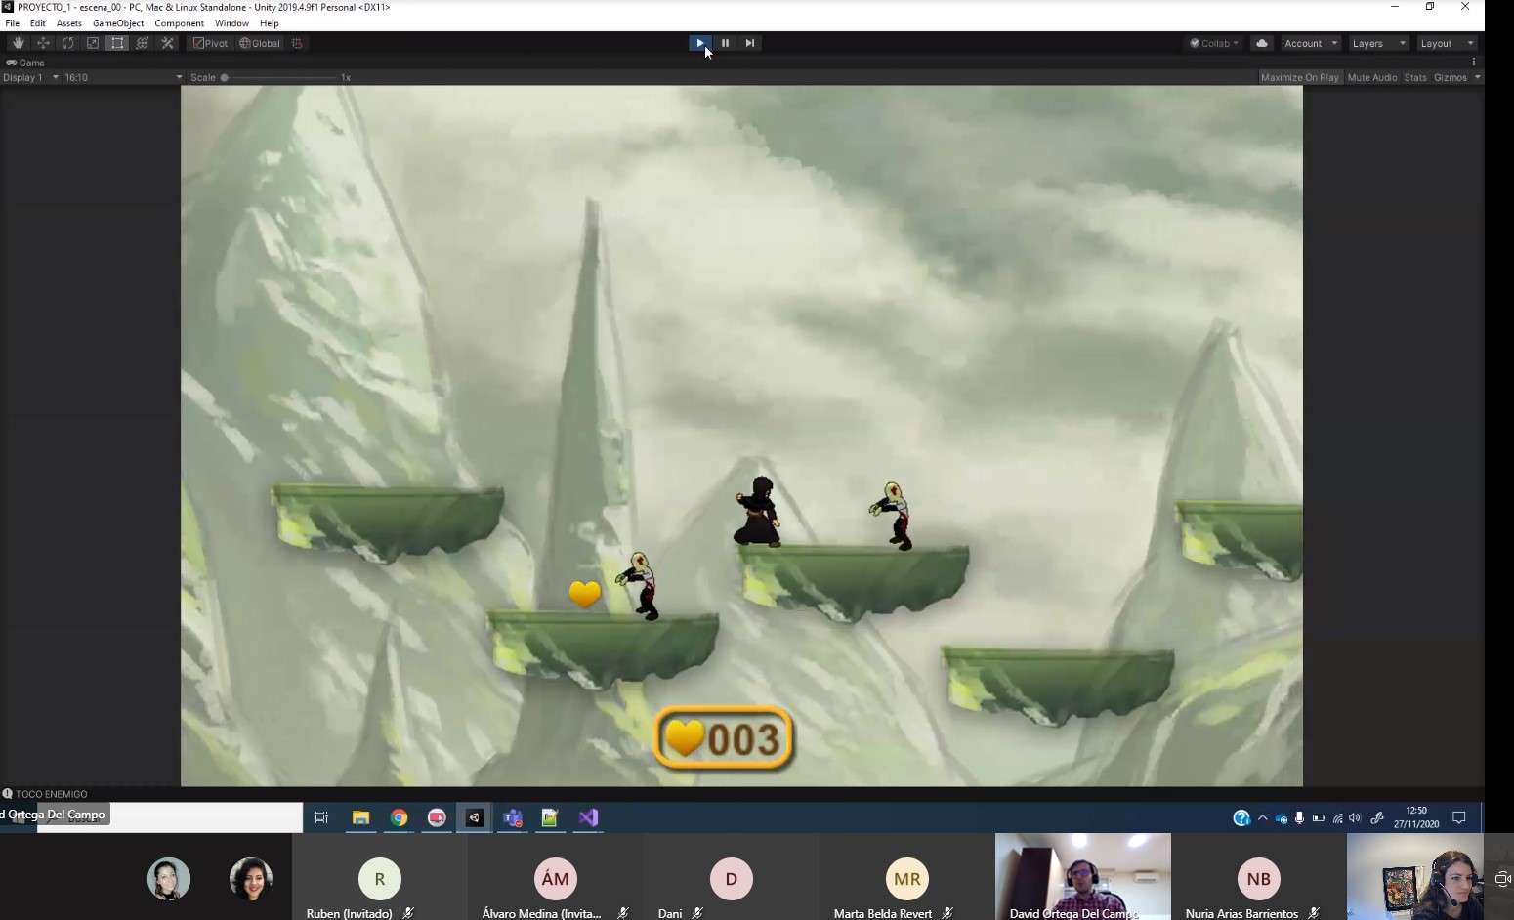Toggle Gizmos in Game view

pyautogui.click(x=1450, y=77)
